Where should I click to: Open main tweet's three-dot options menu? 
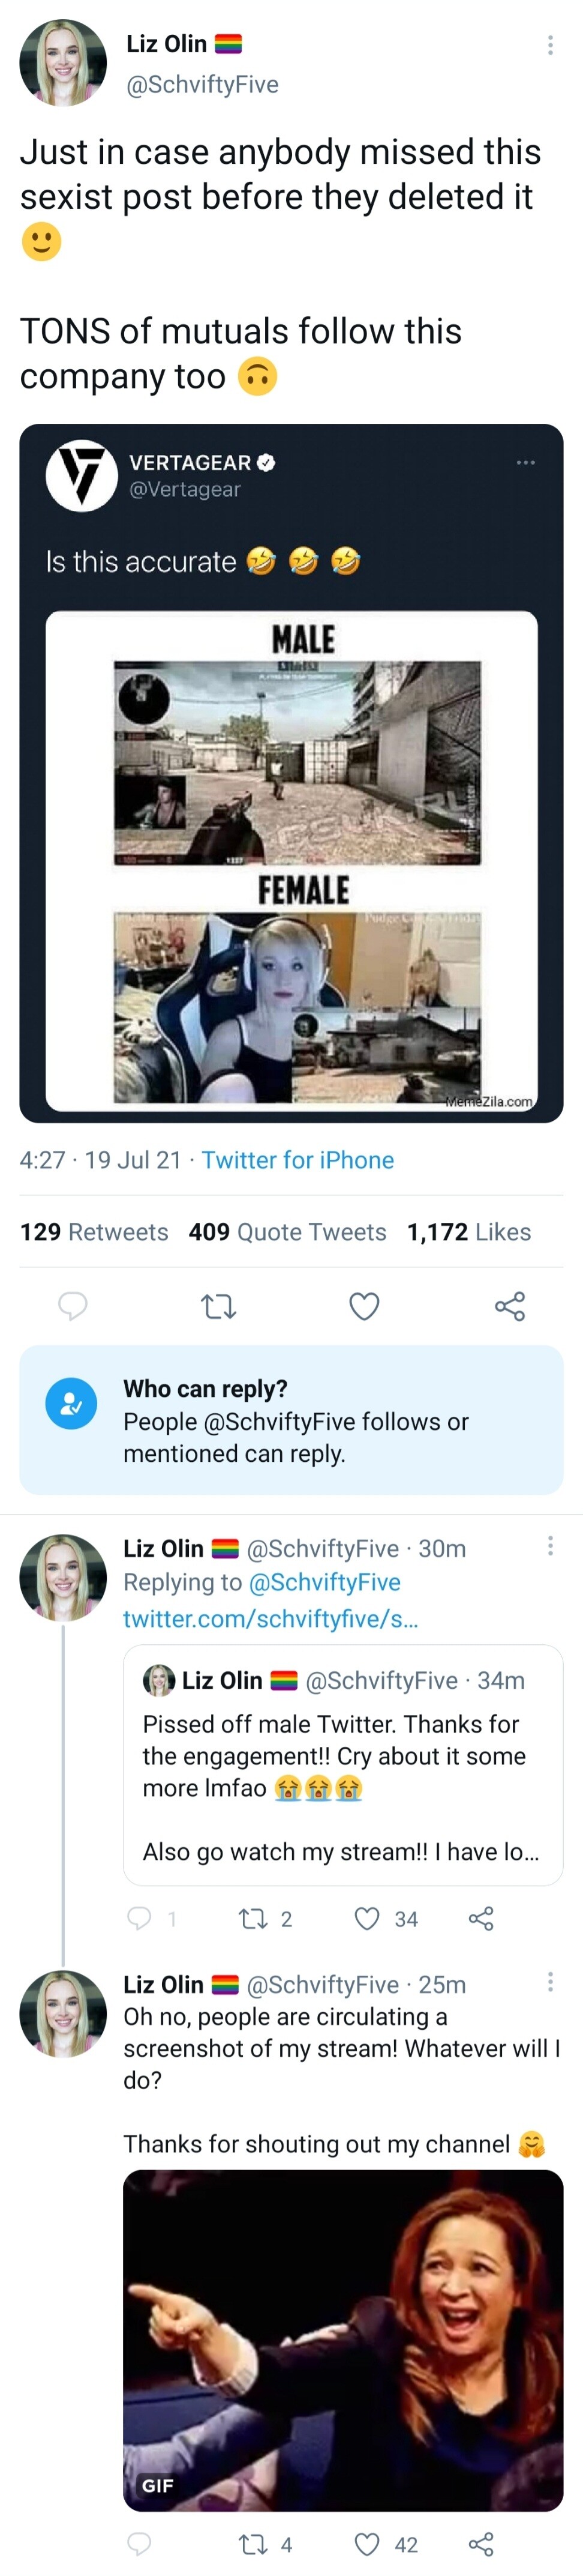[x=550, y=45]
